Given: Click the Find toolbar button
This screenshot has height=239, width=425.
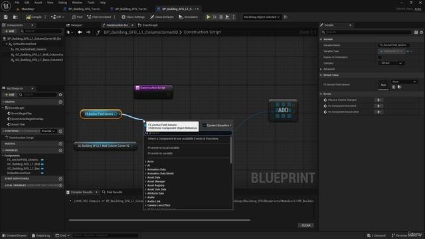Looking at the screenshot, I should tap(77, 17).
